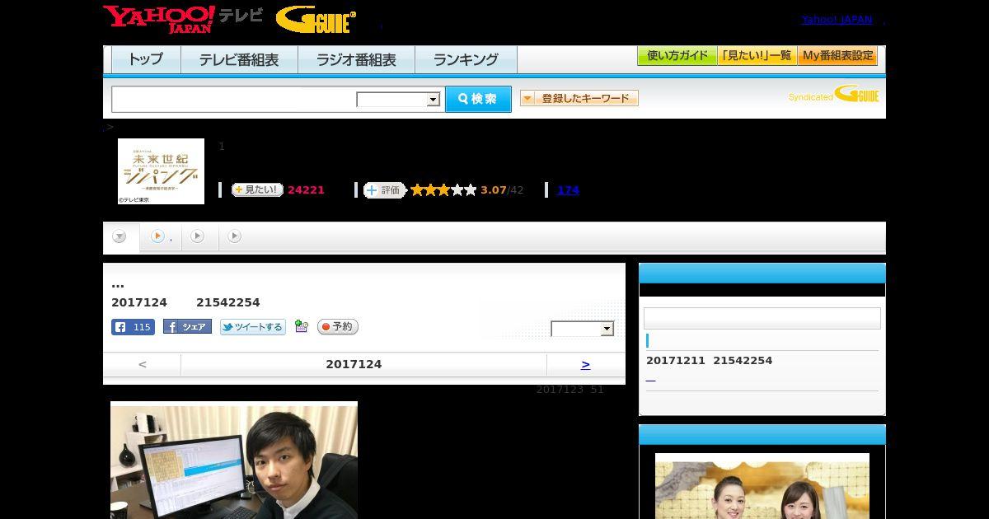989x519 pixels.
Task: Follow the Yahoo! JAPAN link at top right
Action: tap(837, 19)
